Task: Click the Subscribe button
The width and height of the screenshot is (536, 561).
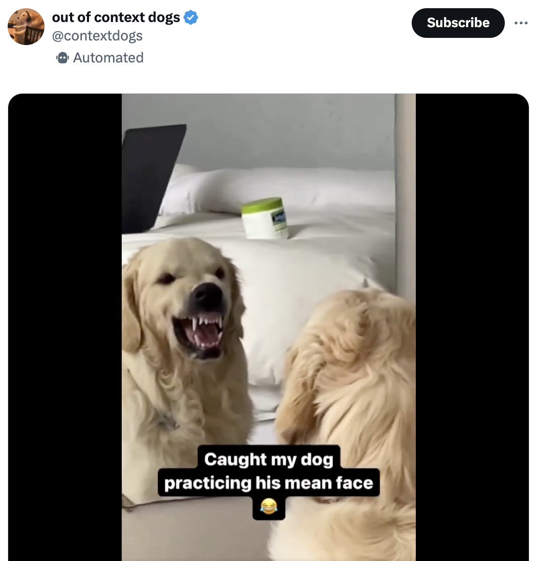Action: pyautogui.click(x=458, y=23)
